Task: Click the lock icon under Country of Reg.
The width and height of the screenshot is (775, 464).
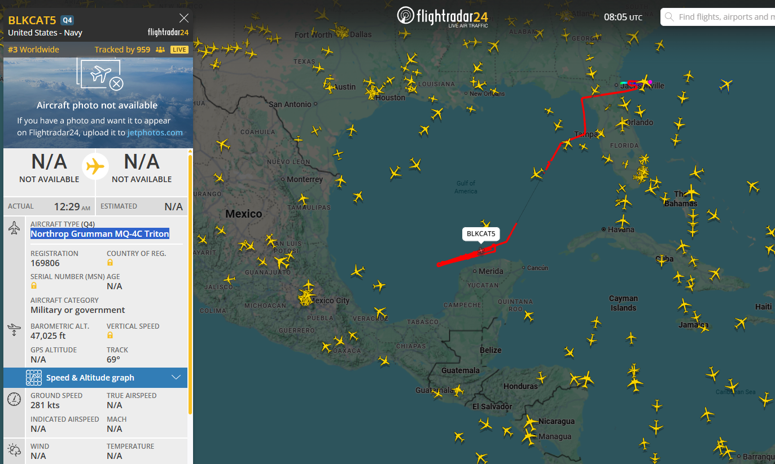Action: pyautogui.click(x=110, y=263)
